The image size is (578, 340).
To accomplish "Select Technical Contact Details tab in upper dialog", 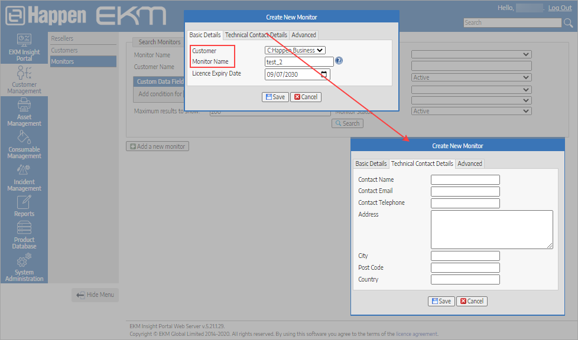I will coord(256,35).
